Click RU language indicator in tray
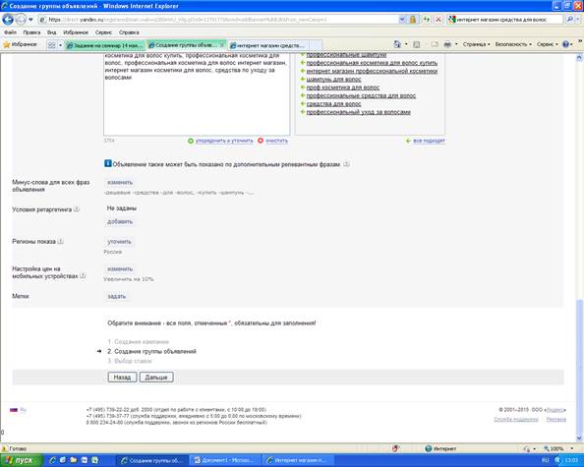The height and width of the screenshot is (467, 584). click(545, 461)
